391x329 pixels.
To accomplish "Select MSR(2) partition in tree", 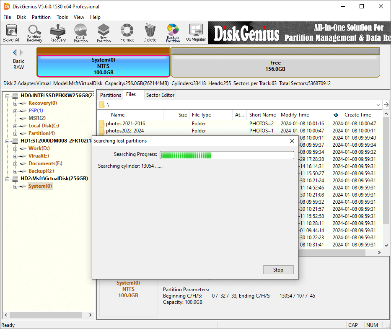I will pos(37,118).
